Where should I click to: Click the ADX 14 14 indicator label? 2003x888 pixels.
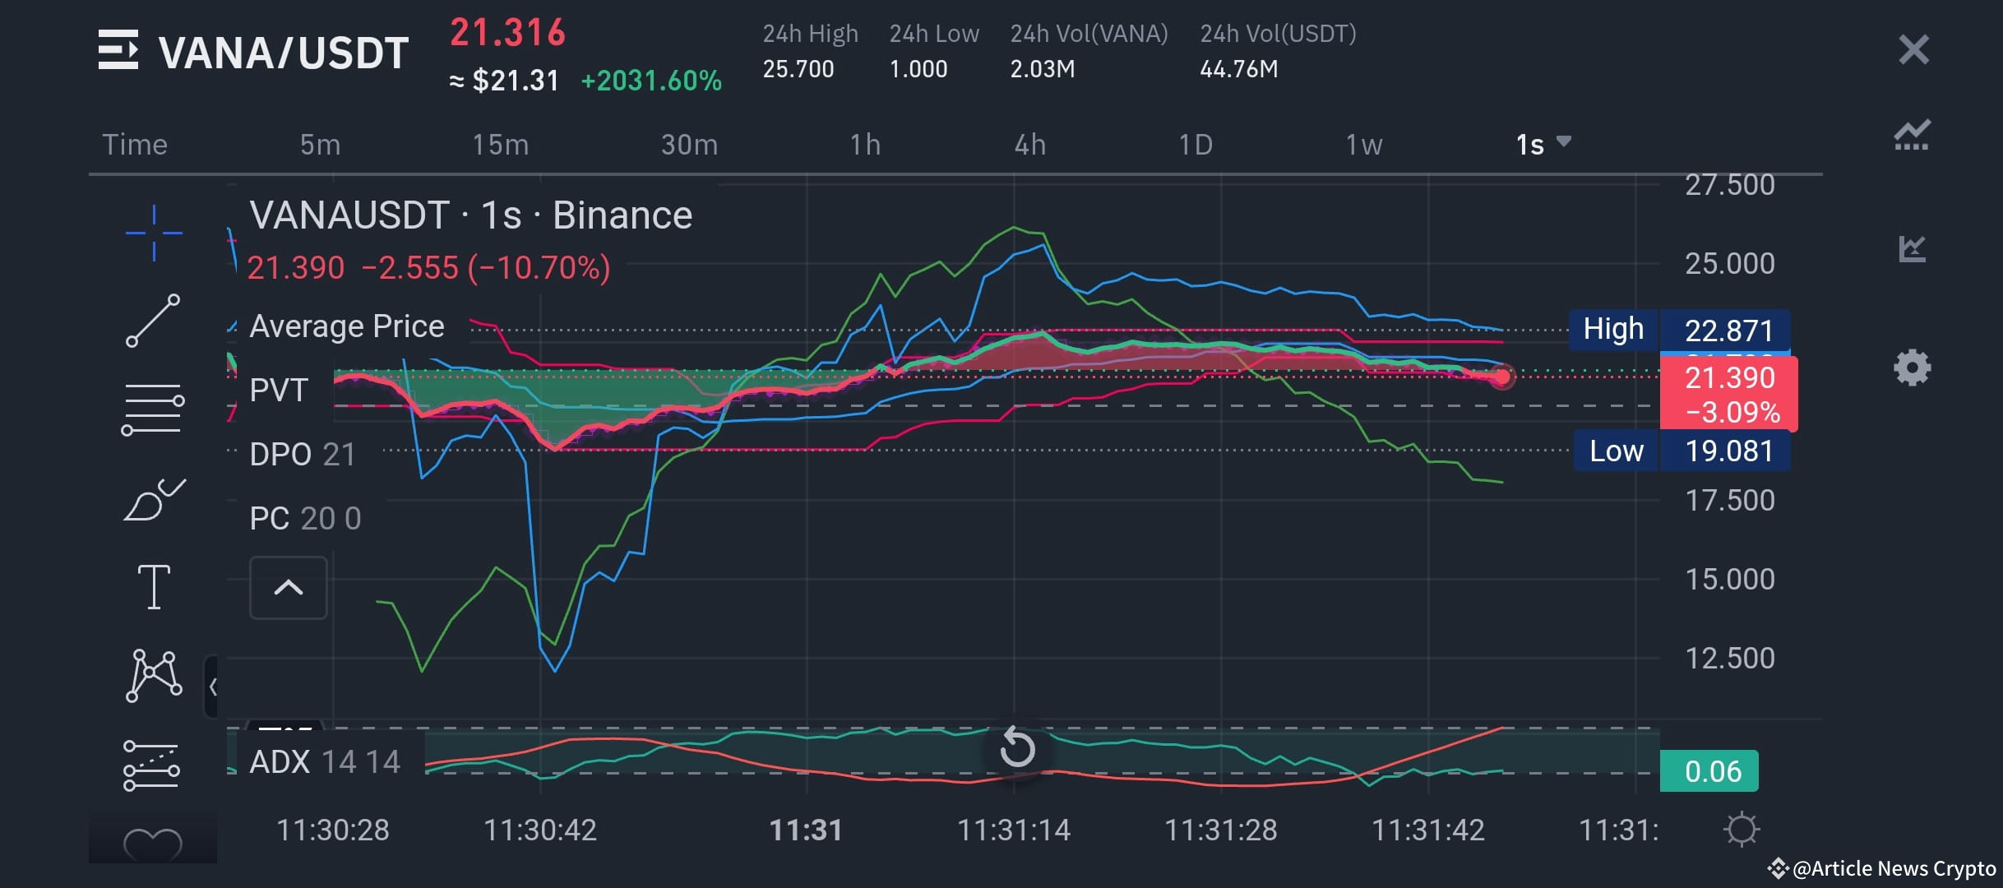click(x=324, y=762)
